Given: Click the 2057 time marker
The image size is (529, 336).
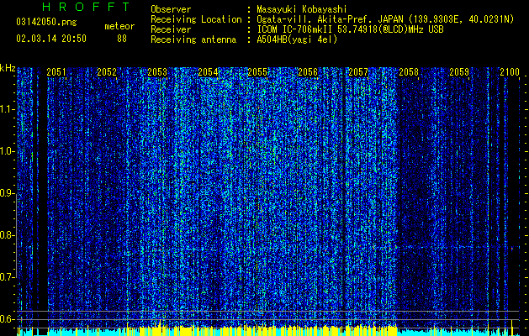Looking at the screenshot, I should pos(358,72).
